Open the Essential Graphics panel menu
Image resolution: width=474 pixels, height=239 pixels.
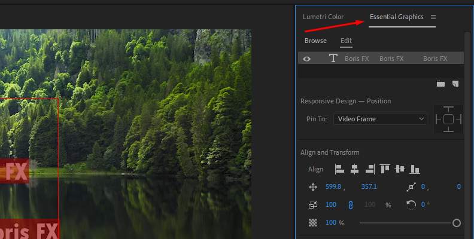(433, 17)
